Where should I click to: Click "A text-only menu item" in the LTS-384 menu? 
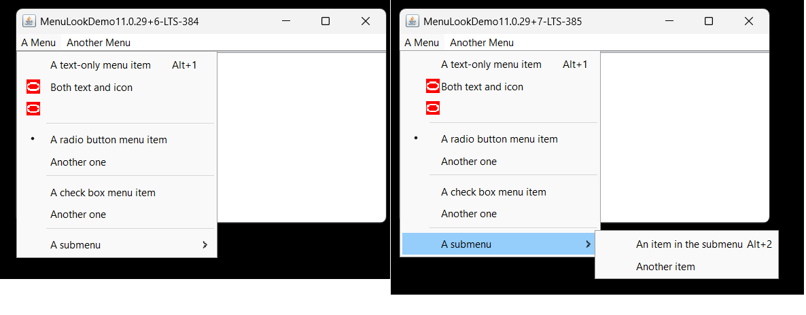tap(101, 65)
